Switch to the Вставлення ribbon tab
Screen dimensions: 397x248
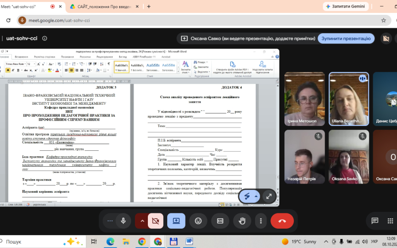[x=21, y=57]
